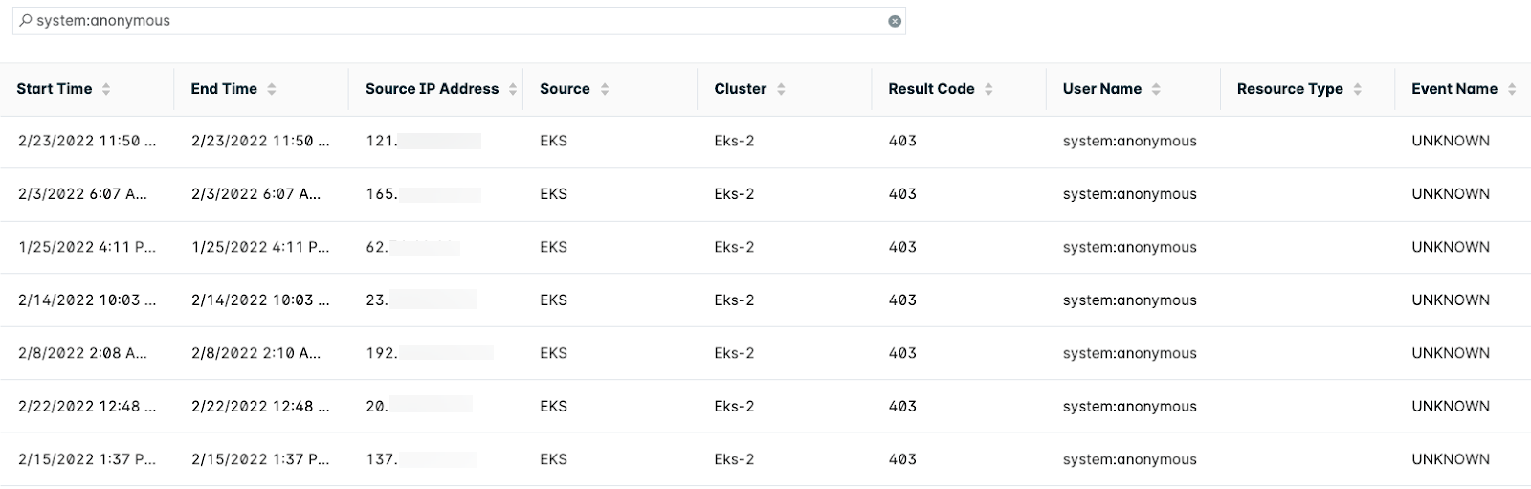Select the 2/14/2022 10:03 start time cell
Viewport: 1531px width, 489px height.
point(87,300)
